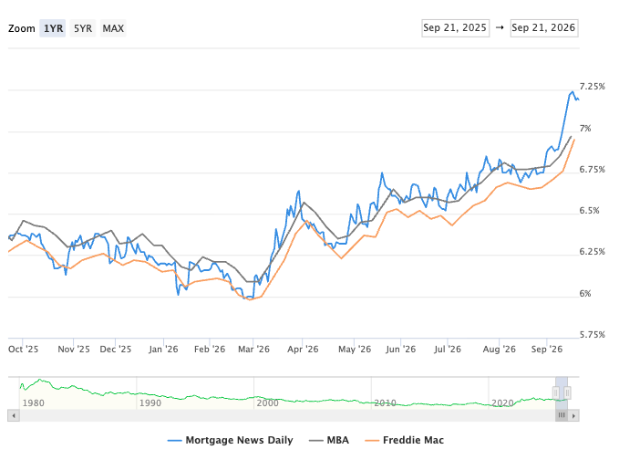Click the 7.25% y-axis label
The image size is (619, 460).
point(593,87)
